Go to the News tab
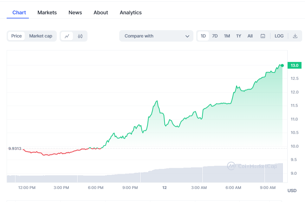The image size is (305, 202). pos(75,13)
